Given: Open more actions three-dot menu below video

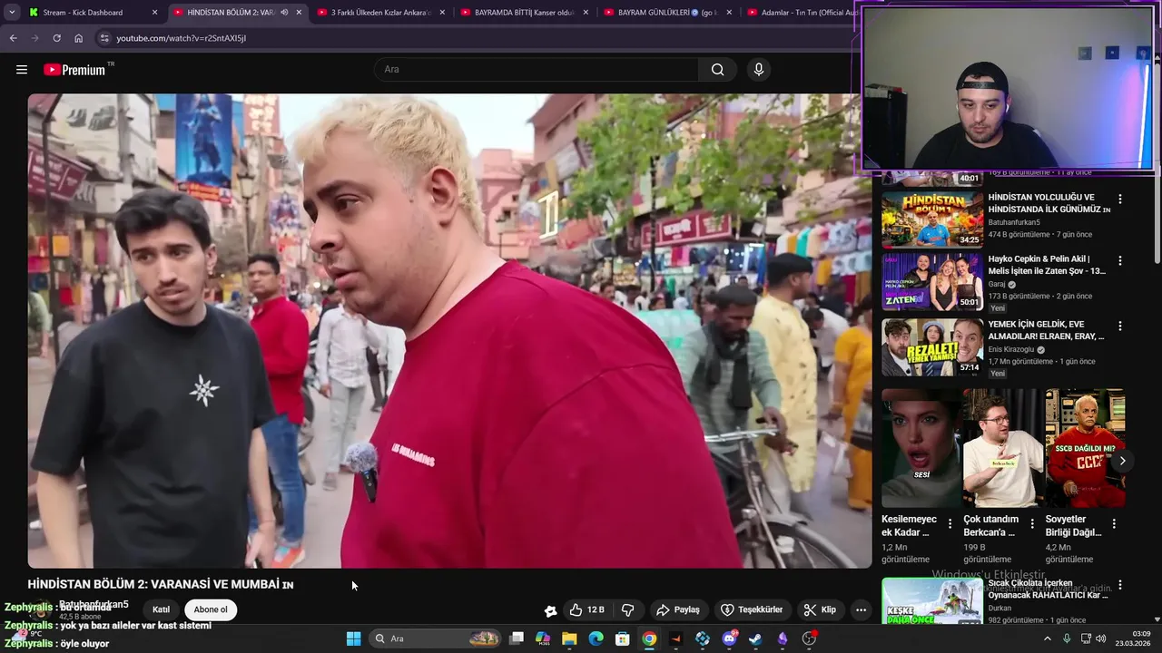Looking at the screenshot, I should click(x=861, y=610).
